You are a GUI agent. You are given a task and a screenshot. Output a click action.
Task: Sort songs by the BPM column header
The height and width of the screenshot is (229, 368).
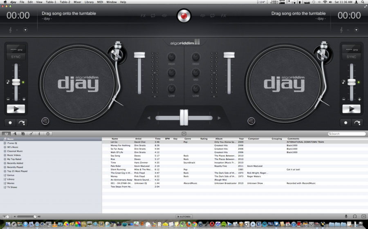click(167, 139)
